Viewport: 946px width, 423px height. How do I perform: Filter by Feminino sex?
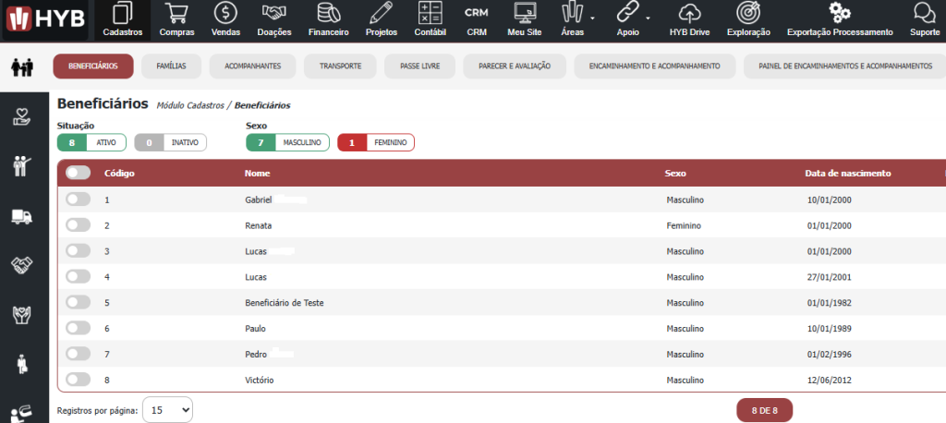pyautogui.click(x=376, y=142)
